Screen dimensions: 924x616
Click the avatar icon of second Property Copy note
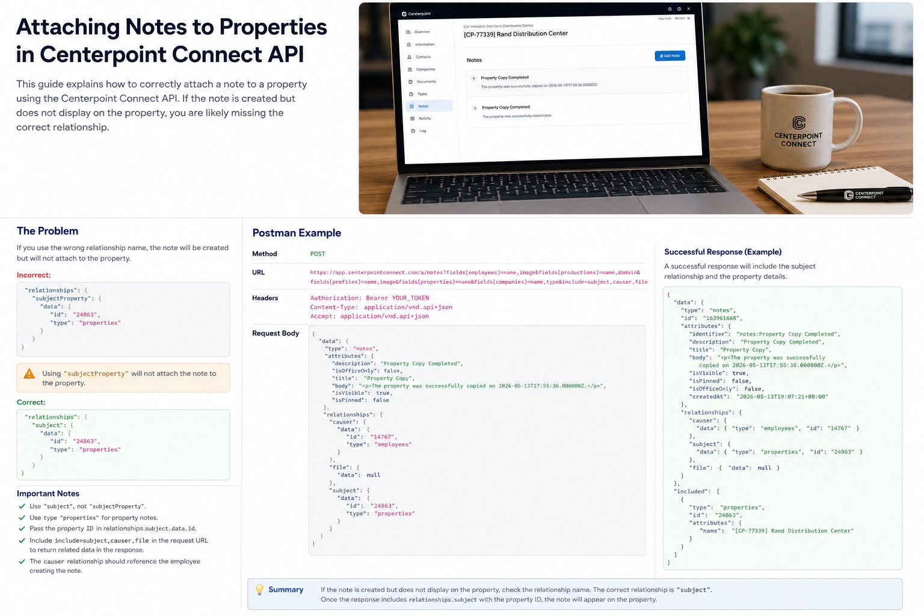[475, 108]
